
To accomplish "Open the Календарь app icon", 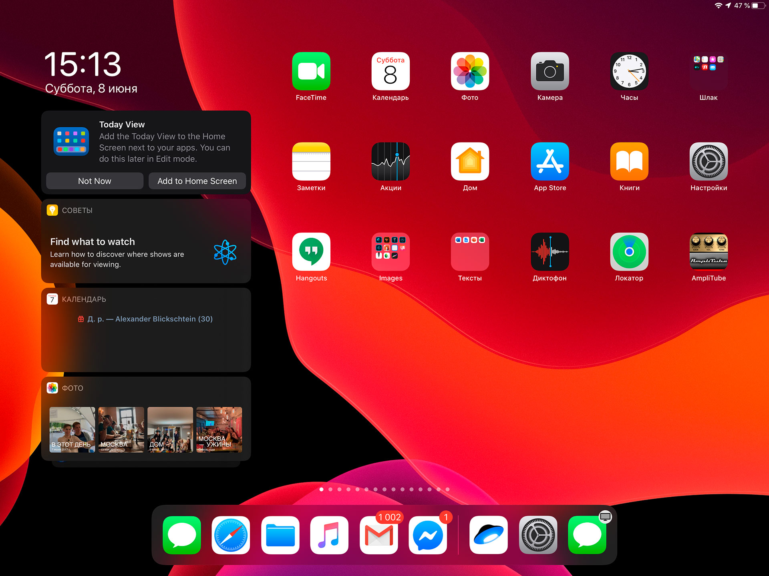I will click(x=391, y=71).
